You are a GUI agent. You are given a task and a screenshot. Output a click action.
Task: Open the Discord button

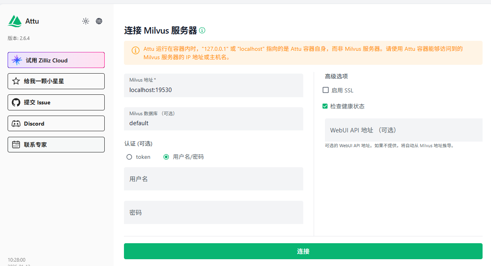[56, 124]
